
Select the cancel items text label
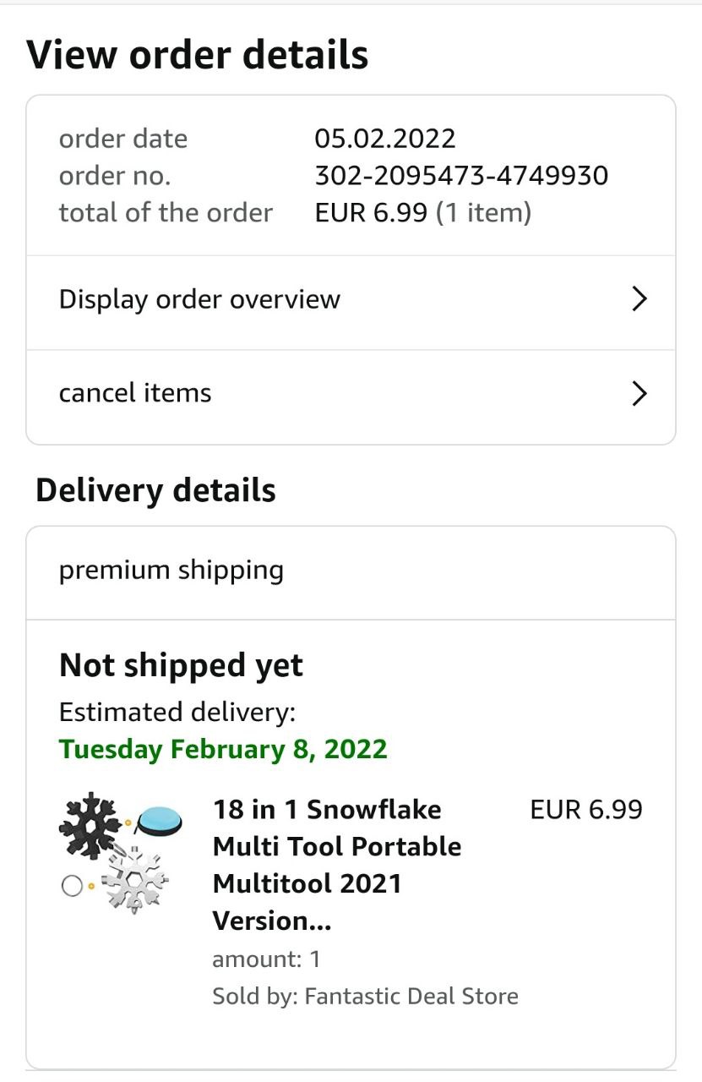click(135, 393)
